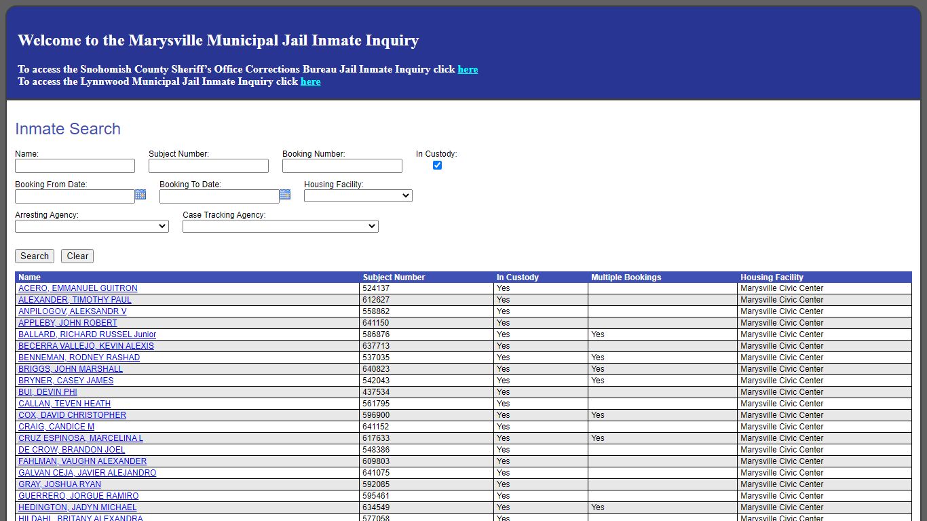This screenshot has height=521, width=927.
Task: Open inmate BENNEMAN, RODNEY RASHAD
Action: click(x=79, y=358)
